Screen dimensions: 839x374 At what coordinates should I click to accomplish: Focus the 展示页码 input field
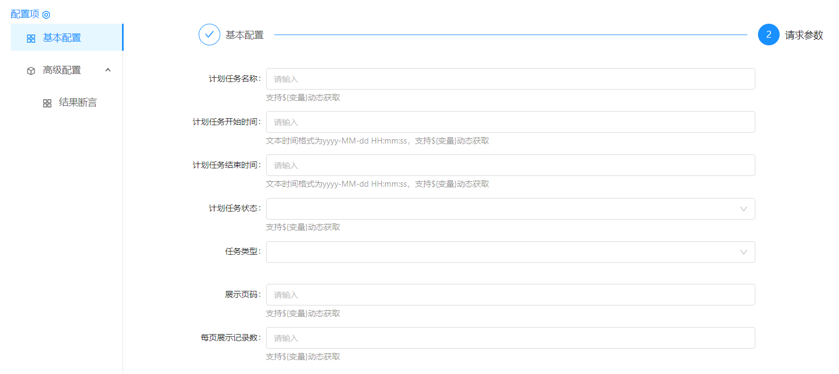[510, 295]
